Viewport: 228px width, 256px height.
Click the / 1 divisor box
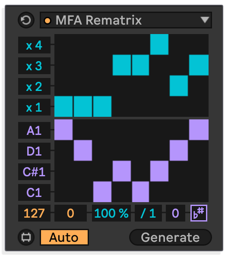(x=148, y=213)
